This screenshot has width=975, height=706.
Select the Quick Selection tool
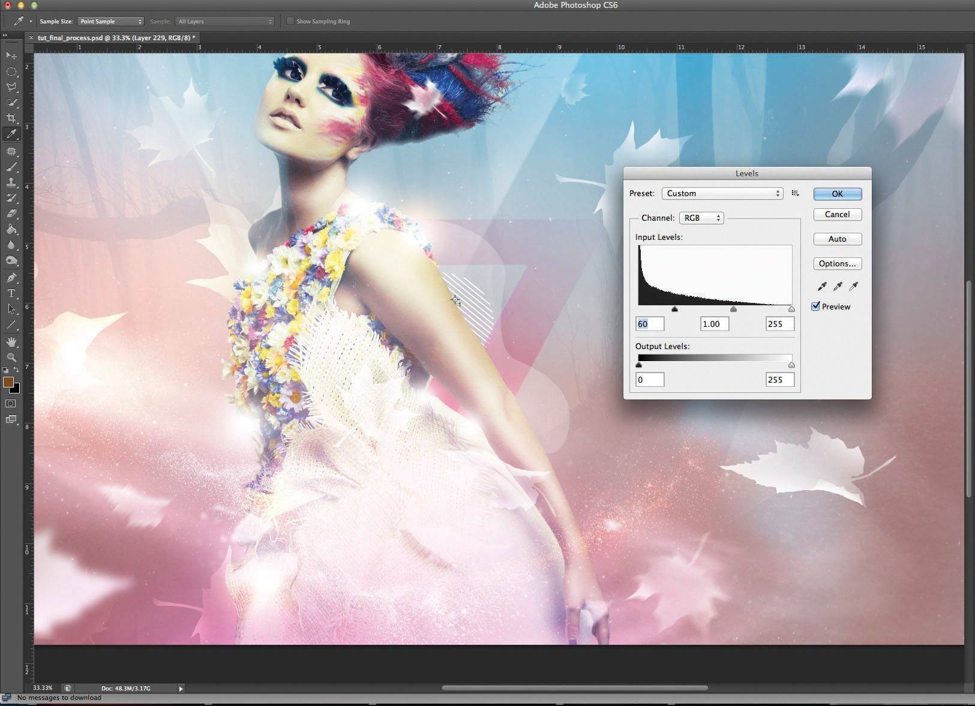(x=11, y=103)
